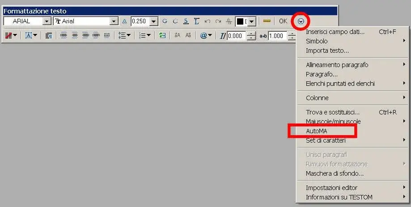Insert field icon with green arrows
This screenshot has height=207, width=411.
click(x=162, y=36)
